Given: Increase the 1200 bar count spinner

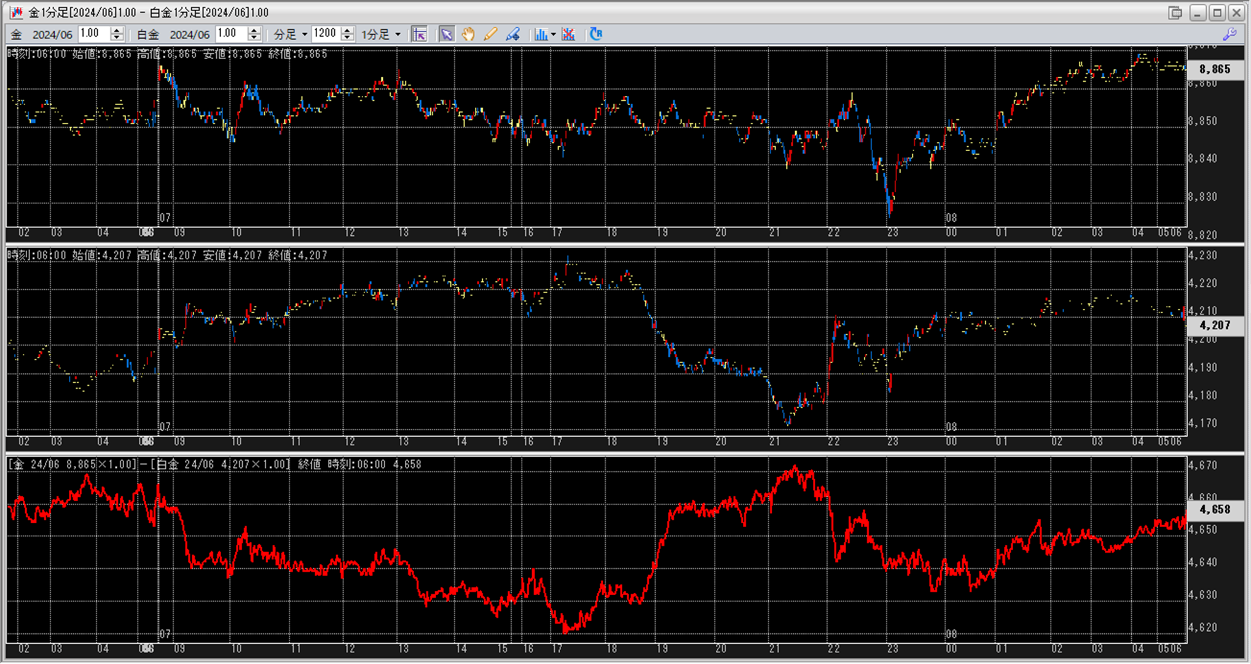Looking at the screenshot, I should 347,31.
